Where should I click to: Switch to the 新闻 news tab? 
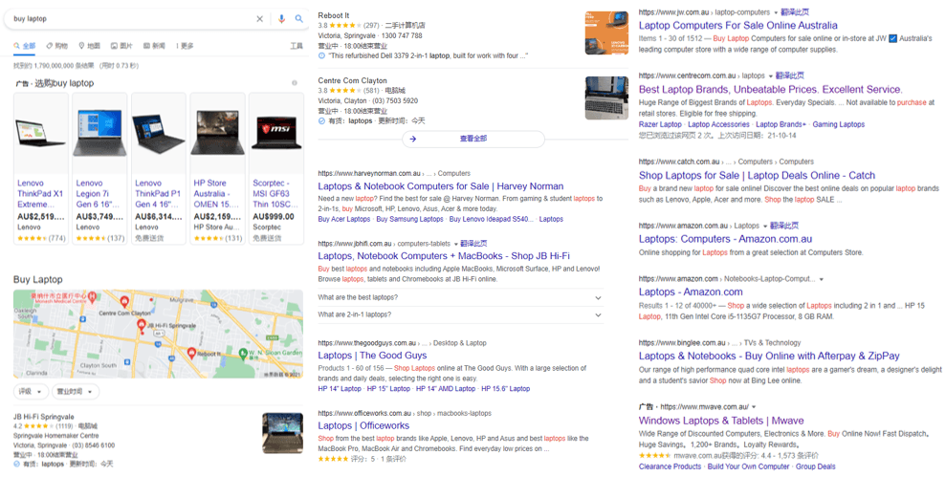154,46
